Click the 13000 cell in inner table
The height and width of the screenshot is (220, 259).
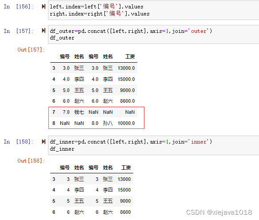(124, 179)
